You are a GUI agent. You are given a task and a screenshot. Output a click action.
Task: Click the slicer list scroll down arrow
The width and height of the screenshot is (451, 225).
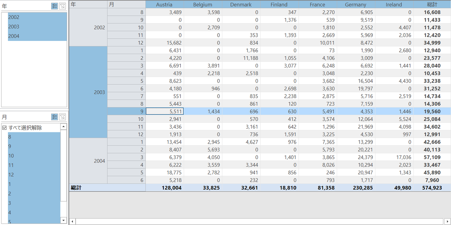pyautogui.click(x=64, y=220)
